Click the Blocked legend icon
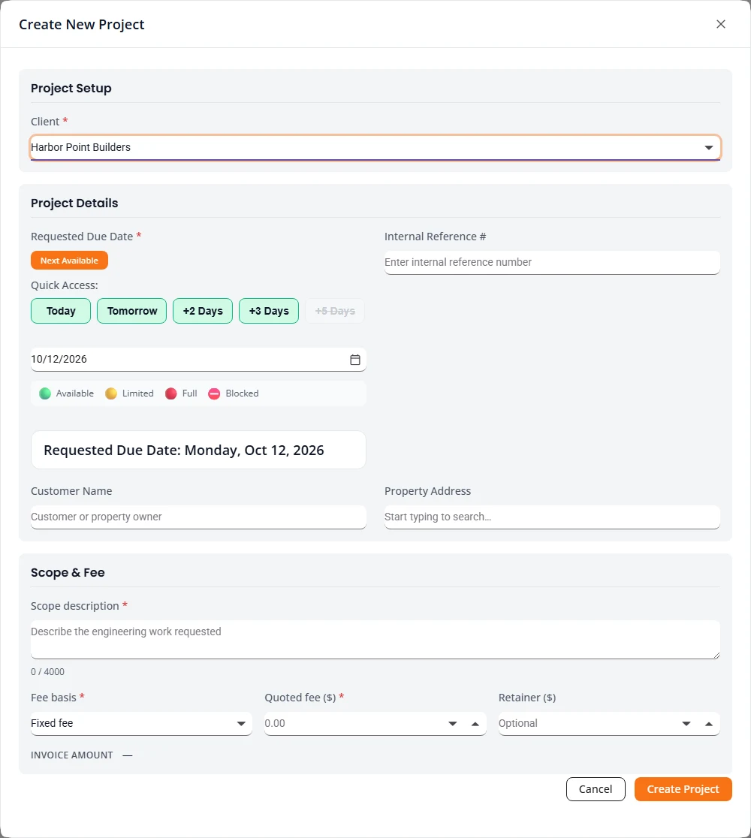 tap(214, 394)
